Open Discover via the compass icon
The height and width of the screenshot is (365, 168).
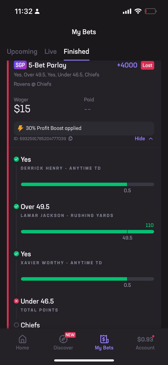click(63, 339)
